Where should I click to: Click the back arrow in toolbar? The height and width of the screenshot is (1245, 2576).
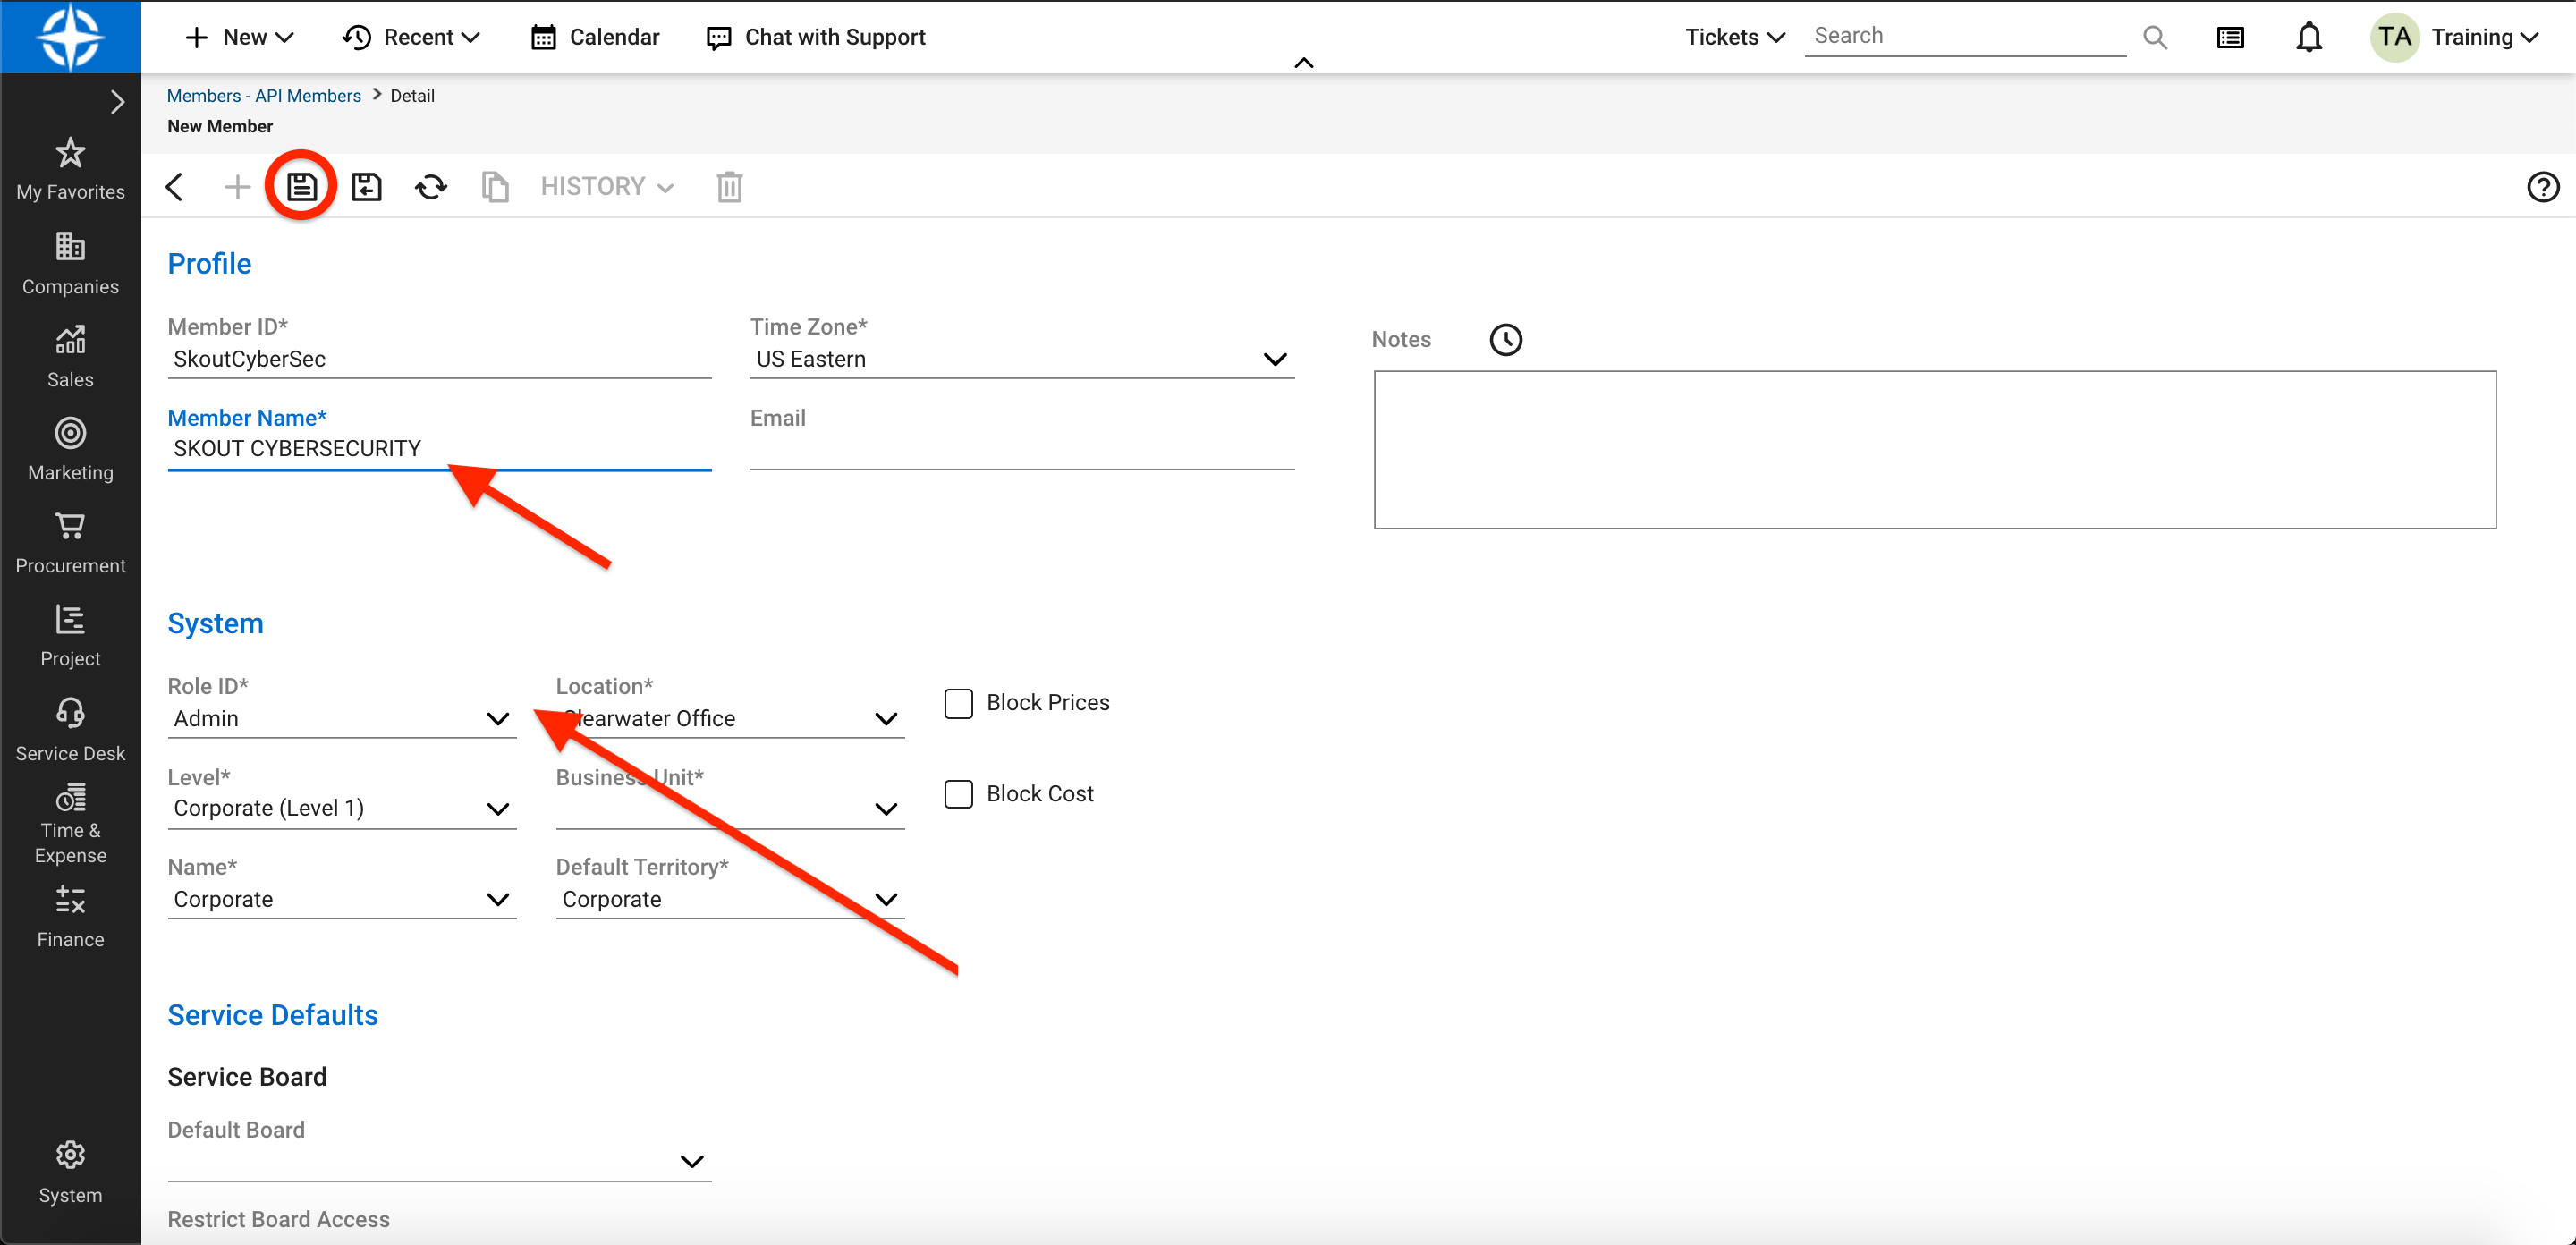174,186
